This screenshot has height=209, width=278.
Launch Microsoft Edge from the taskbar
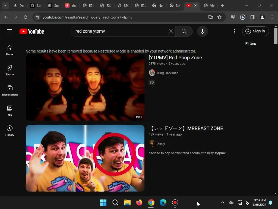coord(163,202)
